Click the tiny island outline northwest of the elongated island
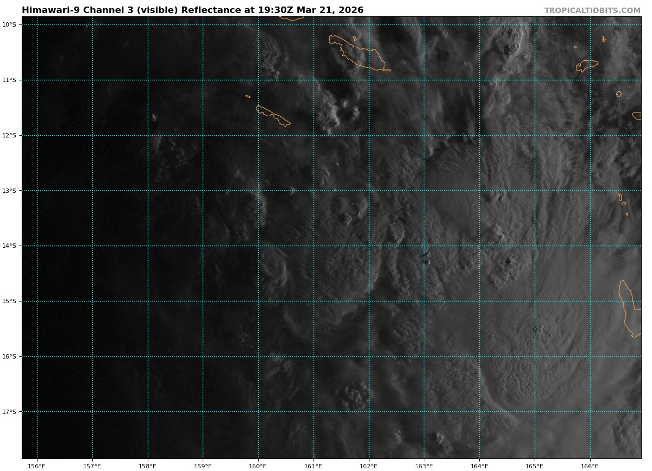Image resolution: width=652 pixels, height=471 pixels. pyautogui.click(x=248, y=96)
